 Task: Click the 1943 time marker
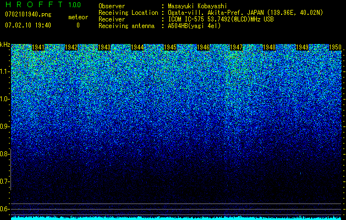coord(104,47)
